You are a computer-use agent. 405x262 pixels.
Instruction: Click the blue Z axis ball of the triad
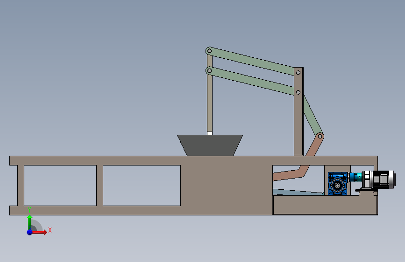coord(30,232)
